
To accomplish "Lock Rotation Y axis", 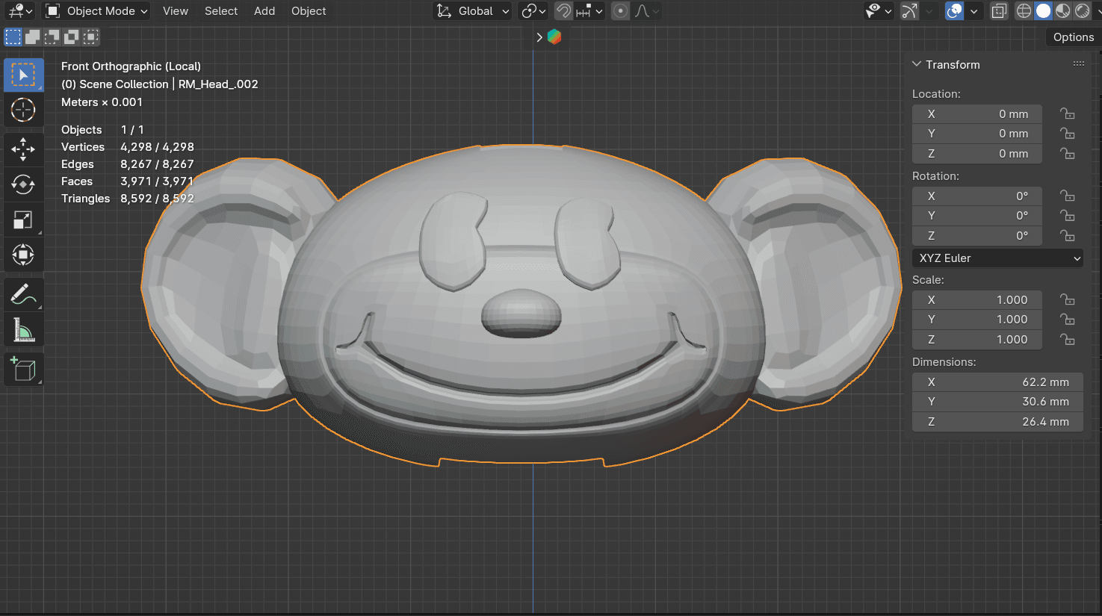I will tap(1068, 216).
